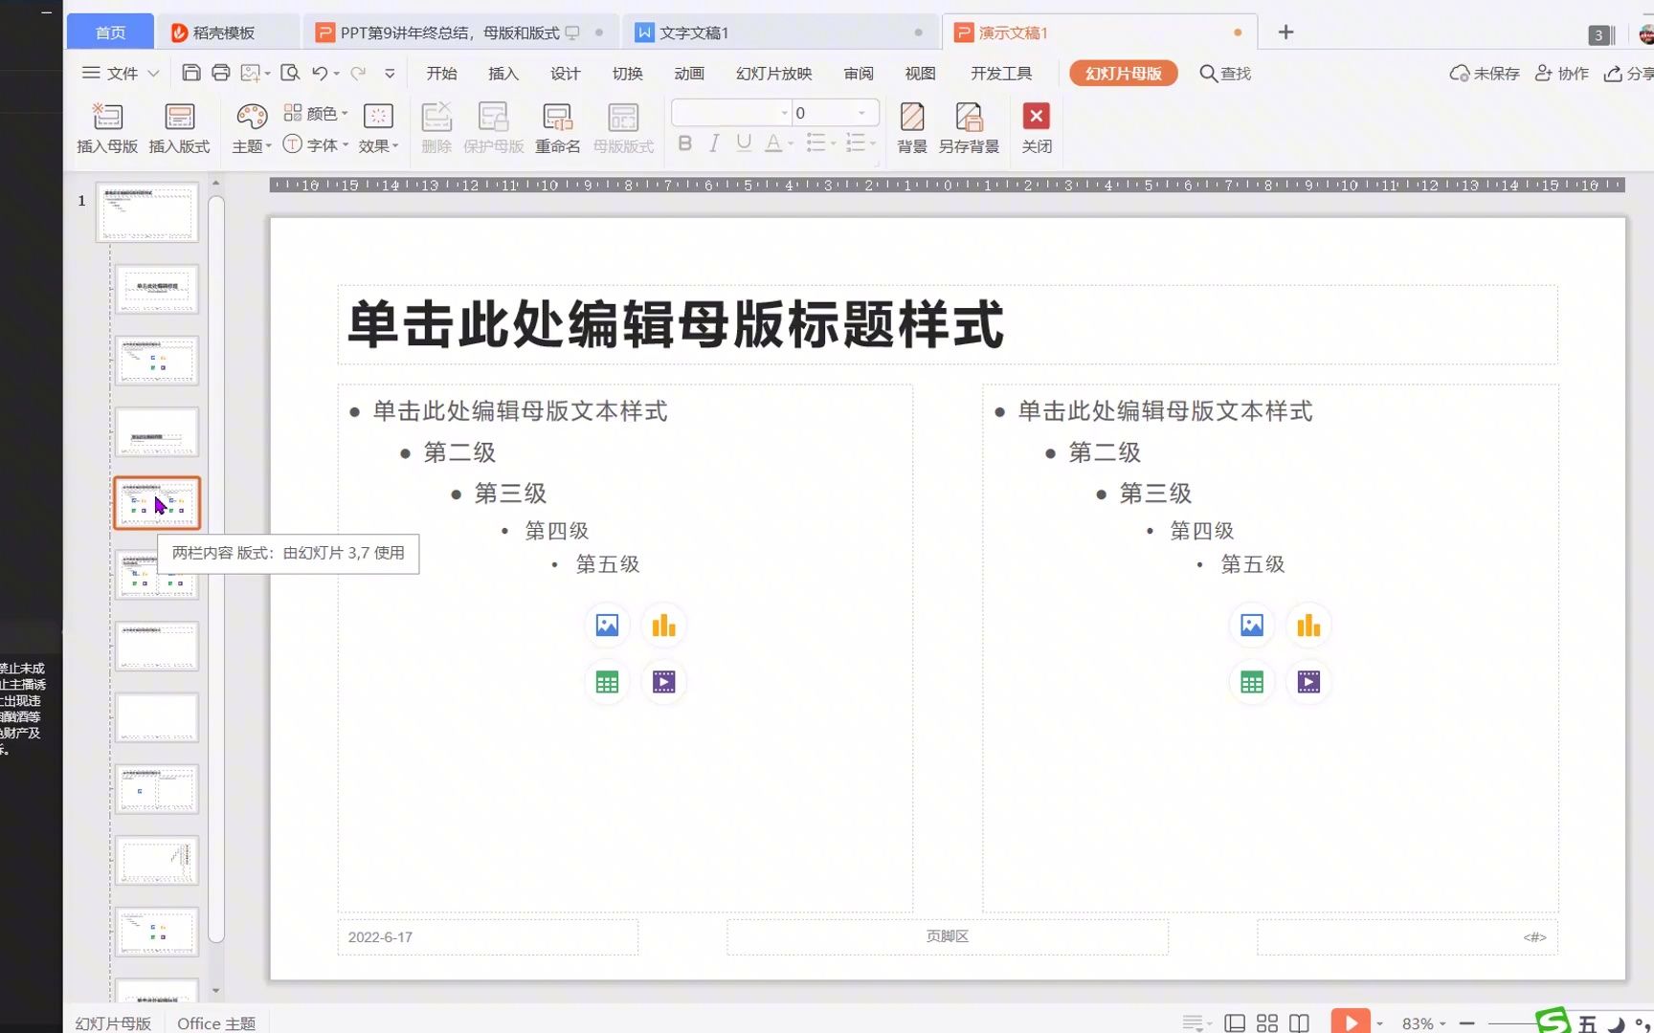Open the File (文件) menu dropdown
This screenshot has width=1654, height=1033.
tap(121, 73)
